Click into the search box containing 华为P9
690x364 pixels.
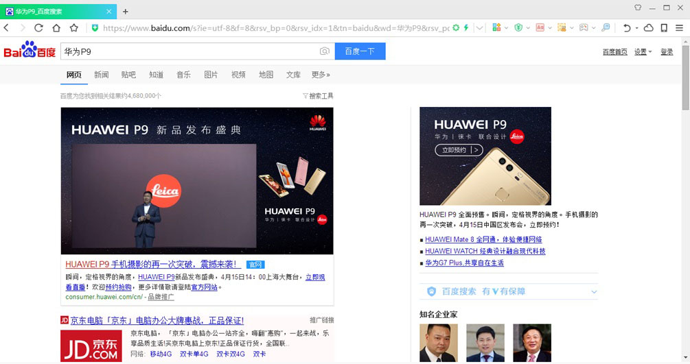(x=189, y=51)
